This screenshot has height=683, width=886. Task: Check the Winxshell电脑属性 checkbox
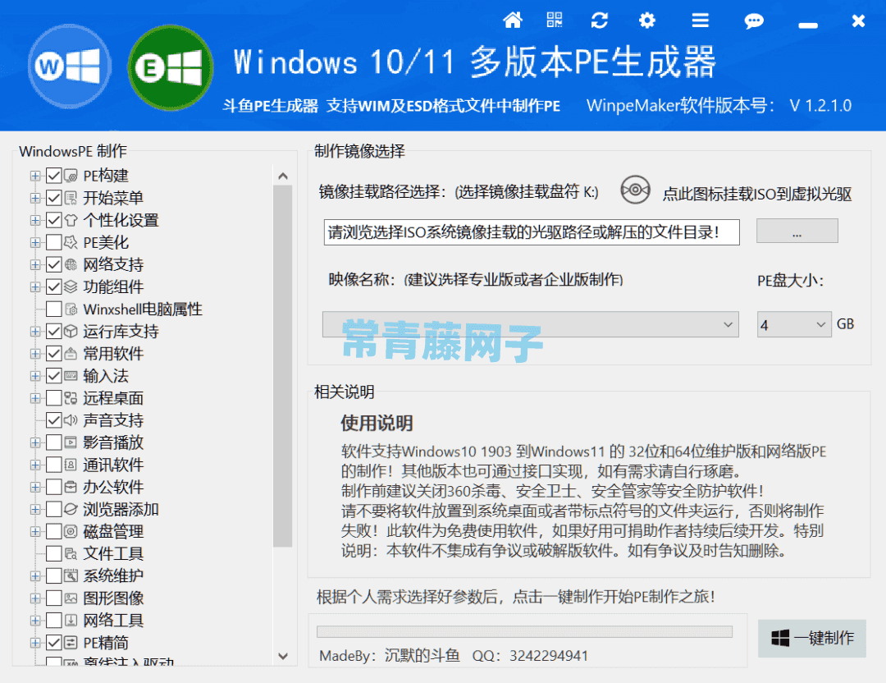point(53,309)
